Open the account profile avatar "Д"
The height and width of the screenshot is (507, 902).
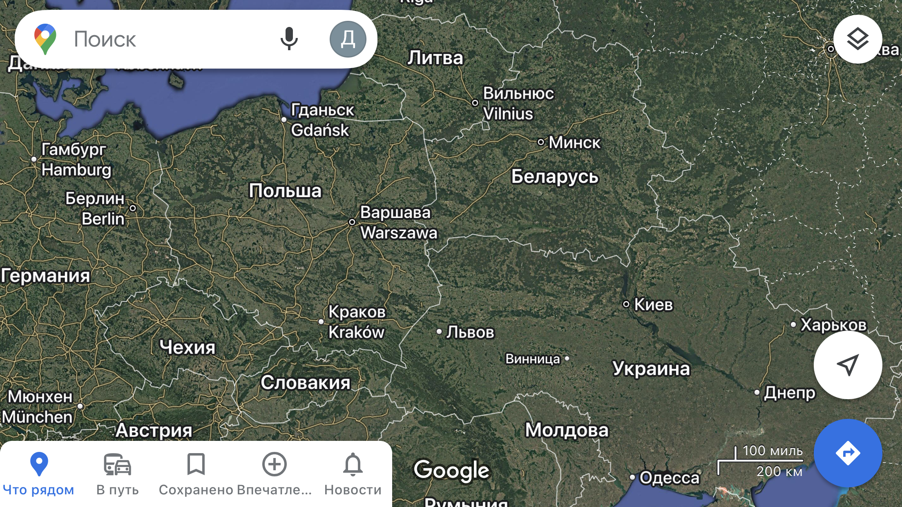(348, 39)
